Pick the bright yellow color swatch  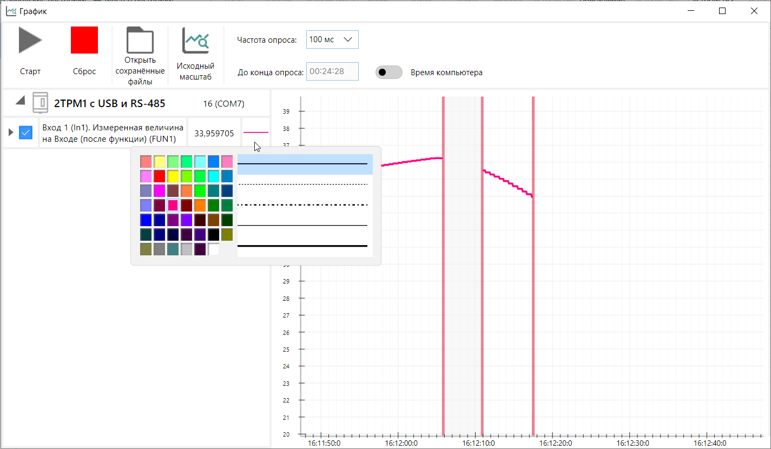coord(173,176)
